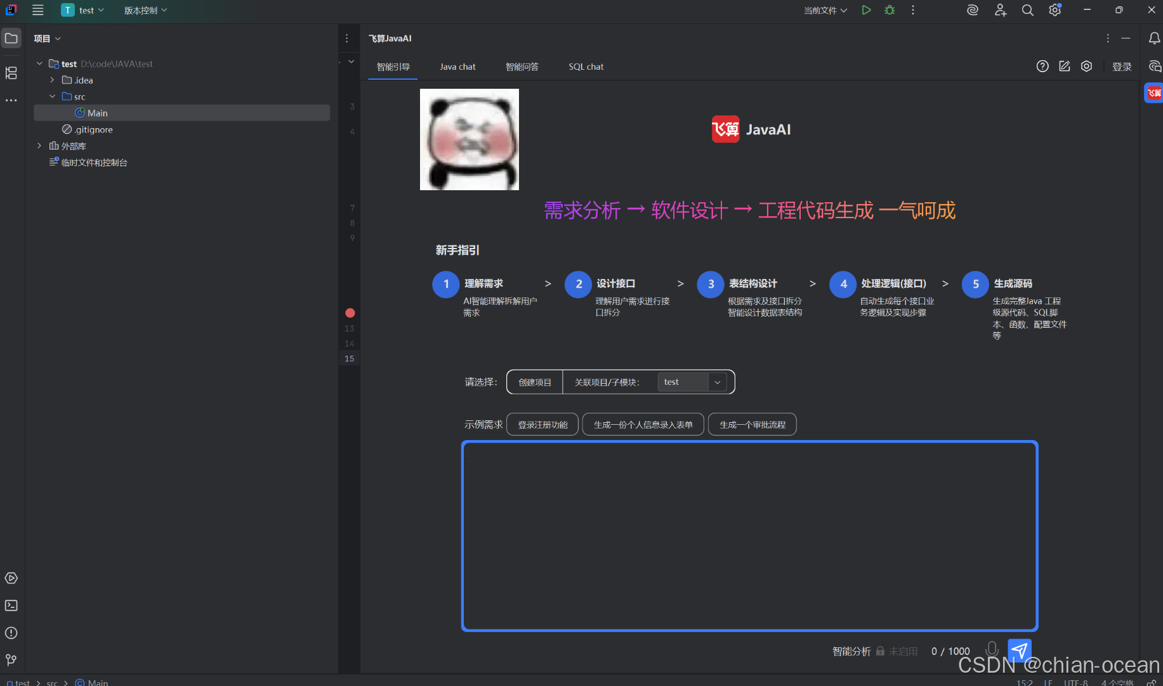Viewport: 1163px width, 686px height.
Task: Open help question mark in JavaAI panel
Action: click(x=1042, y=66)
